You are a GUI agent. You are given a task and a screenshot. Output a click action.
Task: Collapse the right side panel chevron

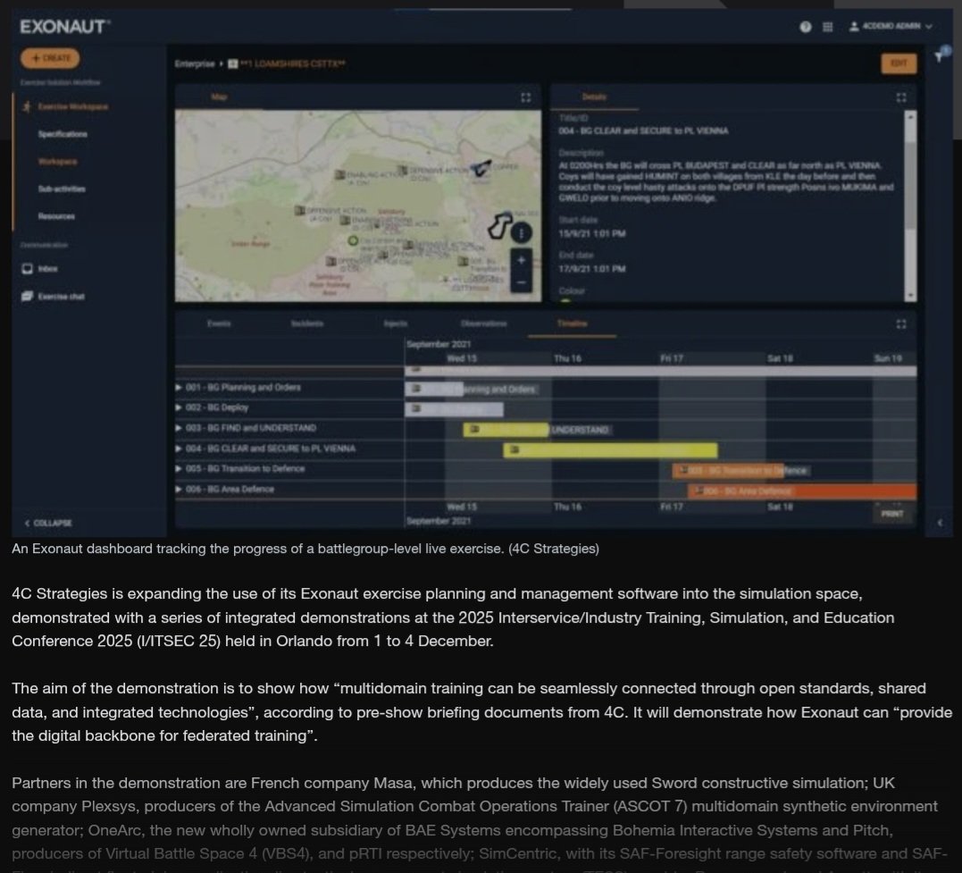point(940,523)
